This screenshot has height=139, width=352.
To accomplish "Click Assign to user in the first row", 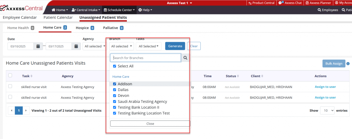I will click(325, 87).
